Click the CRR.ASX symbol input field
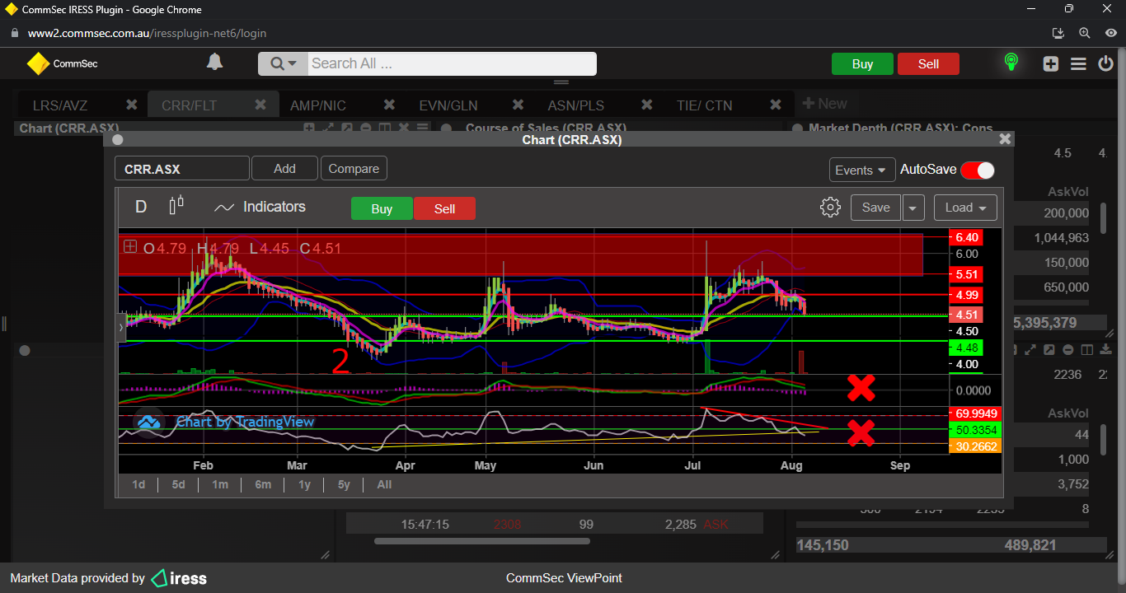The height and width of the screenshot is (593, 1126). (x=181, y=169)
